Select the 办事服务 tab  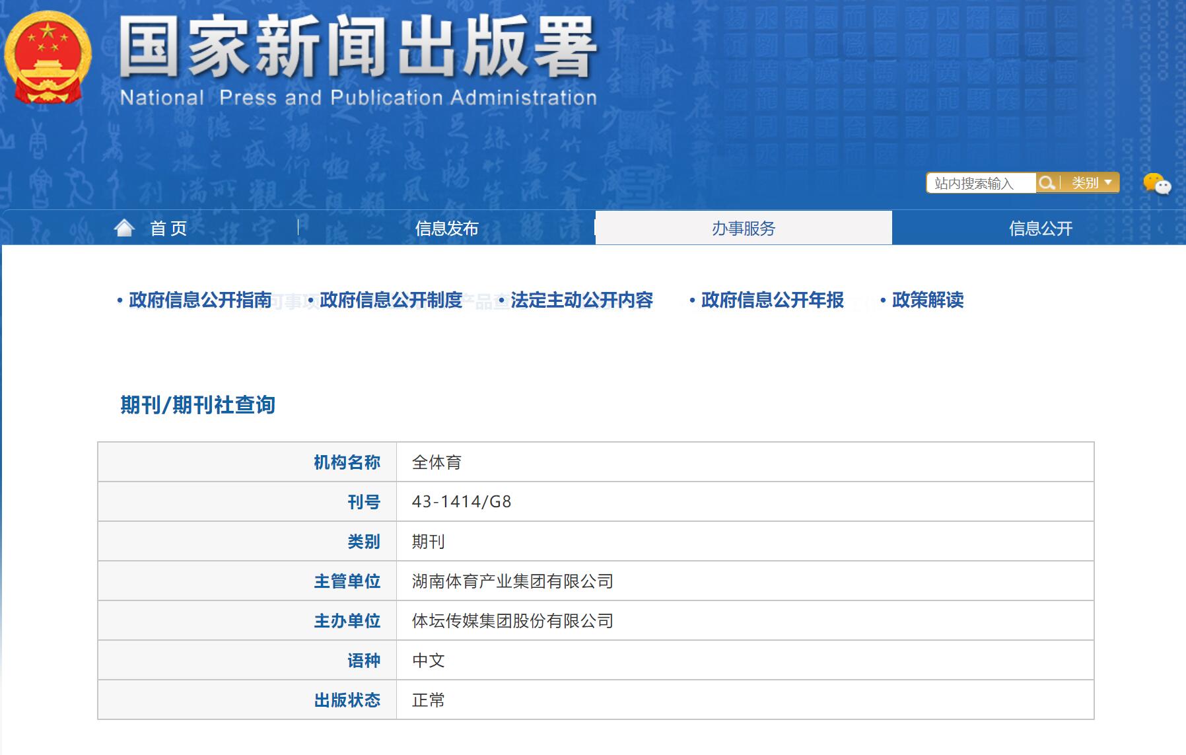click(742, 228)
